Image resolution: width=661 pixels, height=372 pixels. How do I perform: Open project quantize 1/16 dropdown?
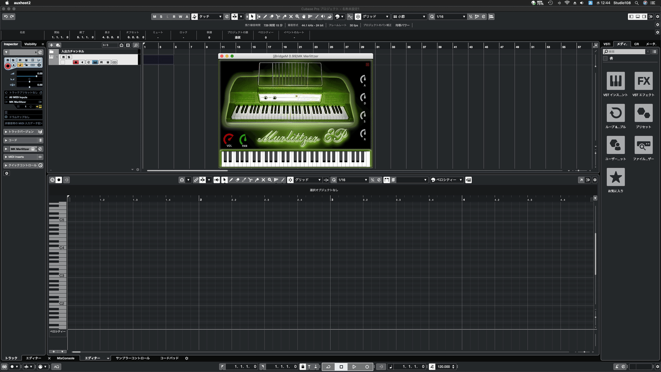[x=450, y=17]
